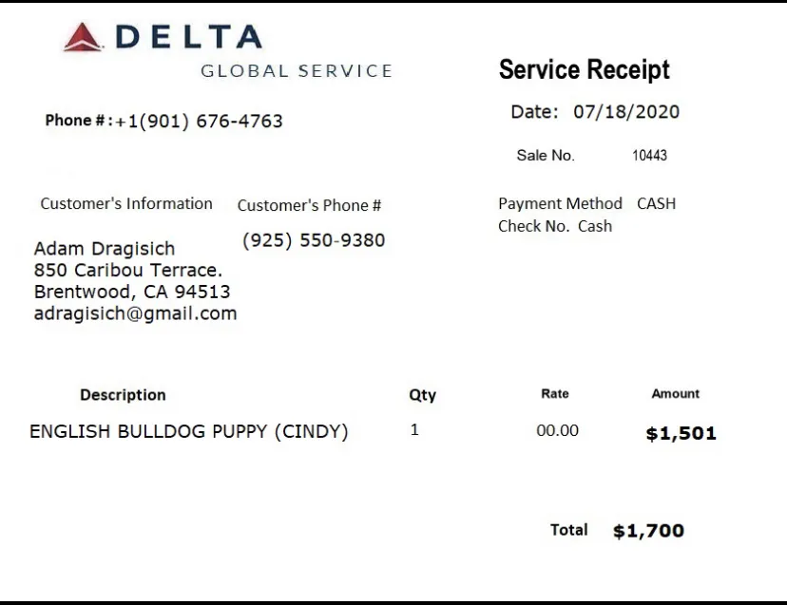
Task: Click the date 07/18/2020
Action: coord(626,111)
